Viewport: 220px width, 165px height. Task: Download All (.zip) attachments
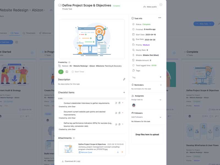coord(71,161)
